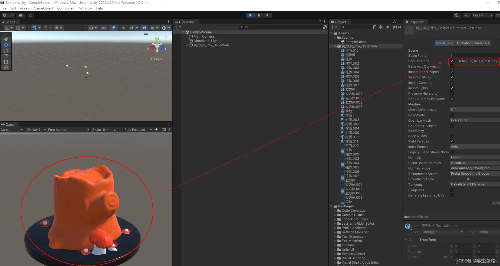Open the Free Aspect dropdown
The width and height of the screenshot is (500, 266).
tap(69, 130)
